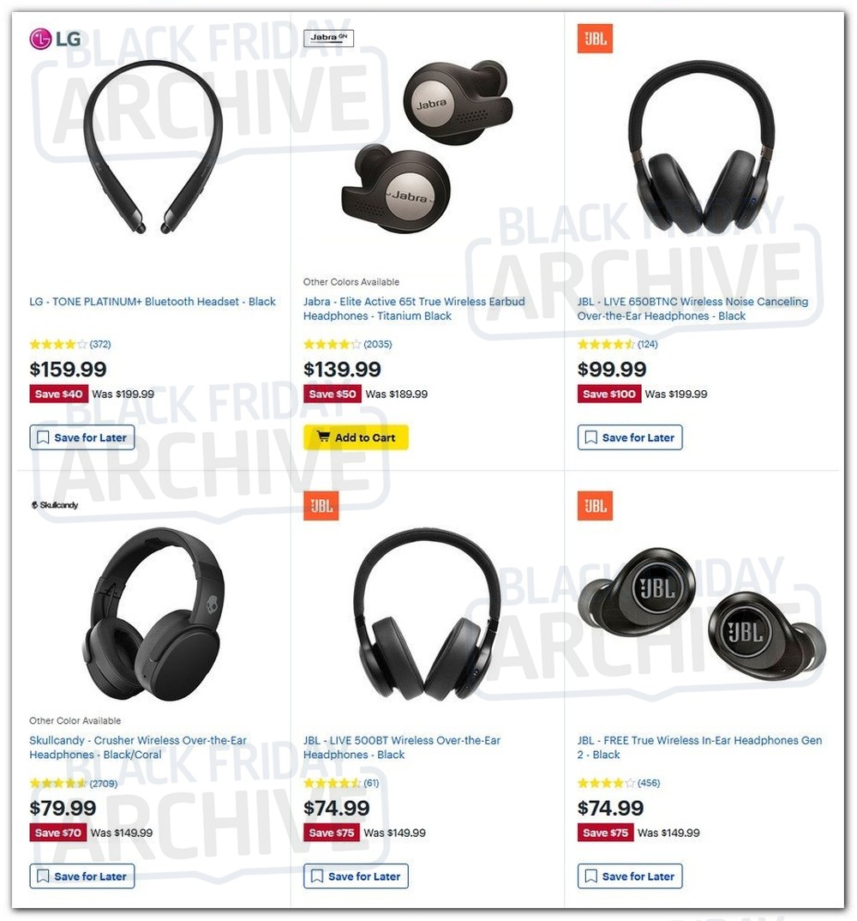Open Jabra Elite Active 65t product link
The image size is (857, 921).
(414, 309)
